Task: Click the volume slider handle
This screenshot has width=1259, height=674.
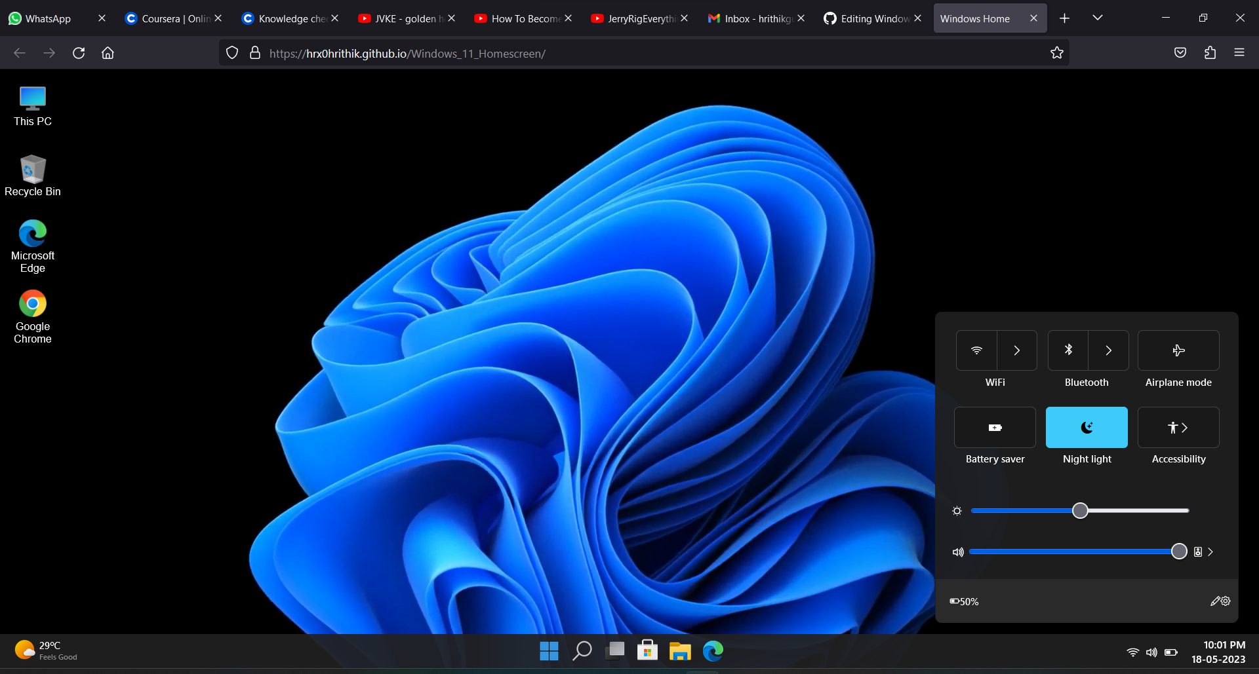Action: pos(1179,552)
